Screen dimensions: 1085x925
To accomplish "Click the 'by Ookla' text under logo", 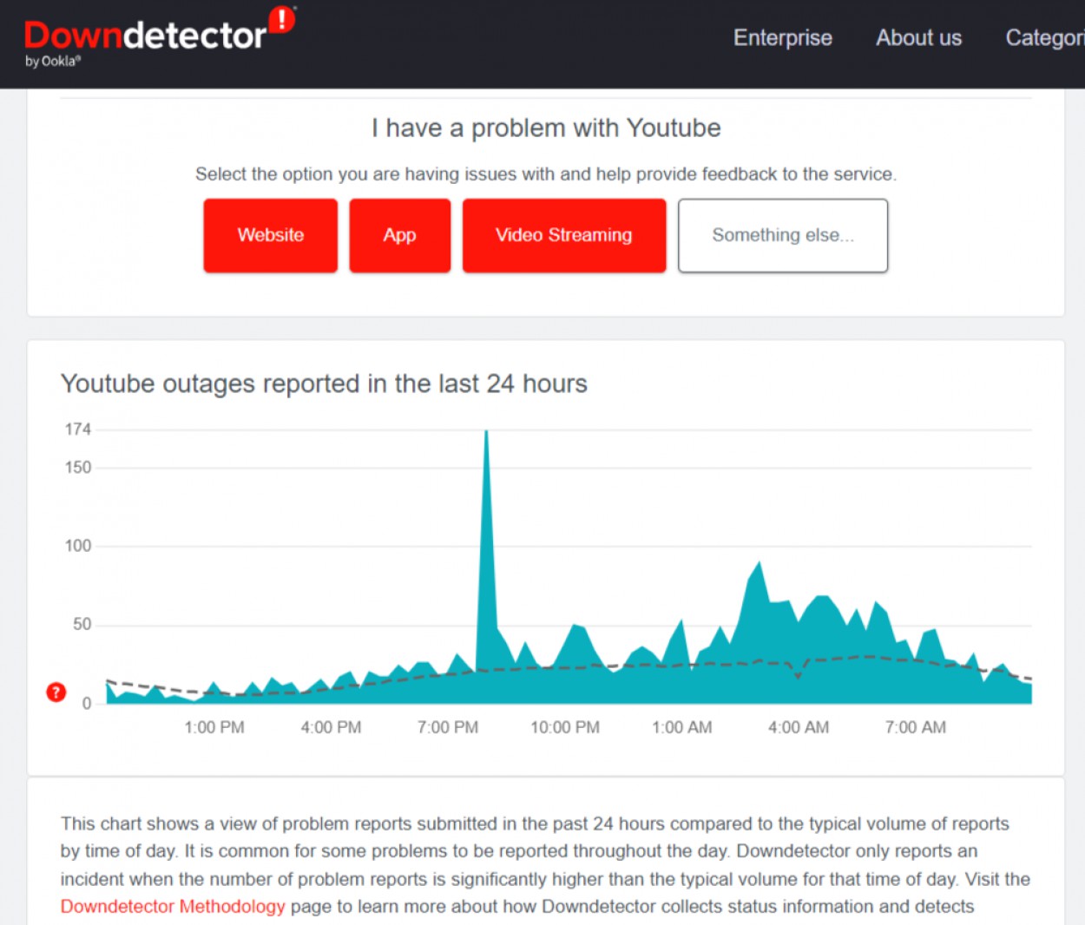I will coord(53,62).
